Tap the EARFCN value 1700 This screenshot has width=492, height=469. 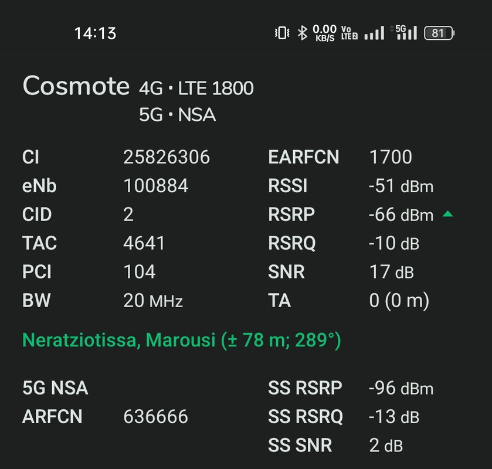[x=391, y=157]
